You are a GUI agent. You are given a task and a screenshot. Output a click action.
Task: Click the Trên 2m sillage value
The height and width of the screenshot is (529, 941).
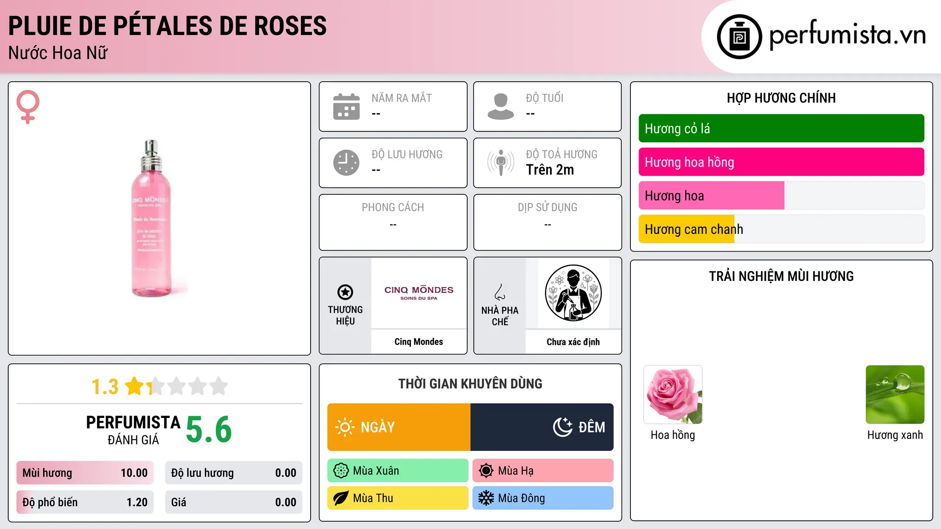[550, 170]
